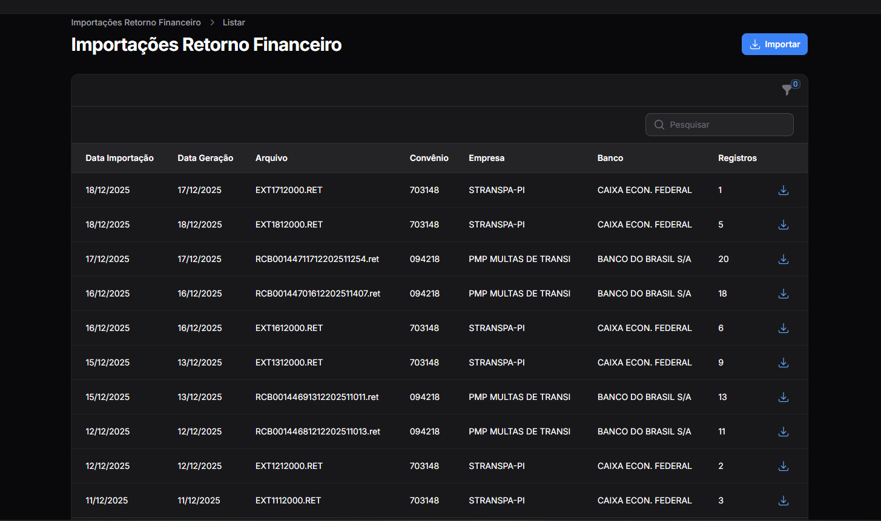
Task: Go to Importações Retorno Financeiro breadcrumb
Action: click(x=136, y=22)
